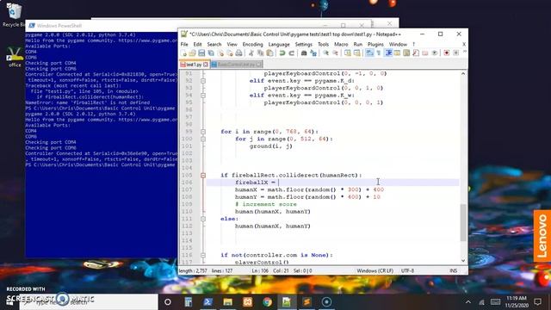
Task: Click 'UTF-8' encoding in status bar
Action: pos(407,270)
